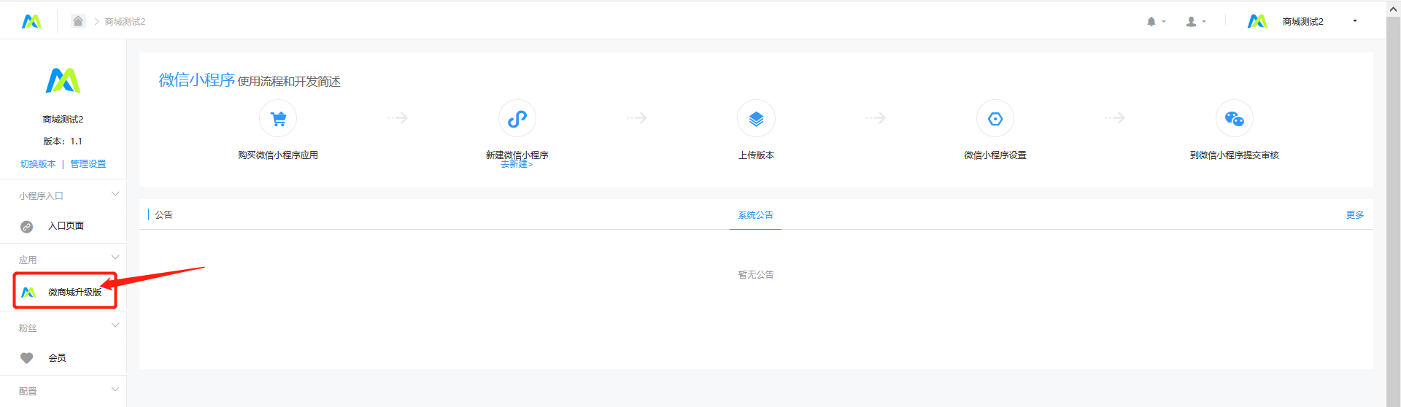Click the 会员 heart icon
The height and width of the screenshot is (407, 1401).
pyautogui.click(x=27, y=358)
